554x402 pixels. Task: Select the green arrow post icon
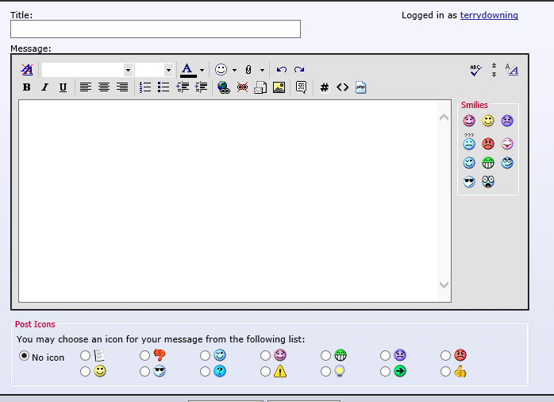pos(385,371)
